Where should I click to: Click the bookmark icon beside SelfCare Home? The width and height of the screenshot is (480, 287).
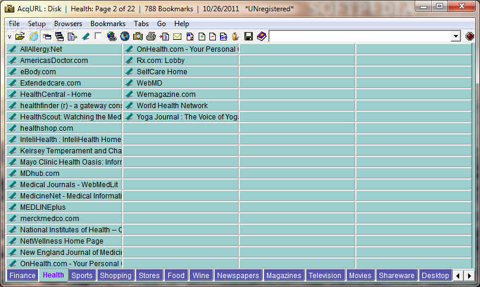coord(129,71)
